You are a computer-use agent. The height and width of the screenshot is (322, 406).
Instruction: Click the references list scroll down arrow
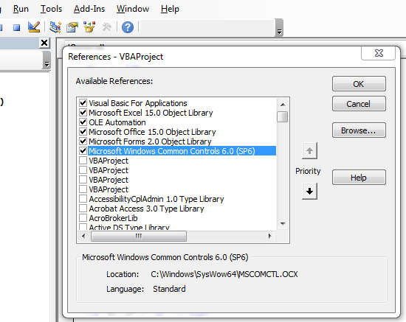pyautogui.click(x=283, y=223)
